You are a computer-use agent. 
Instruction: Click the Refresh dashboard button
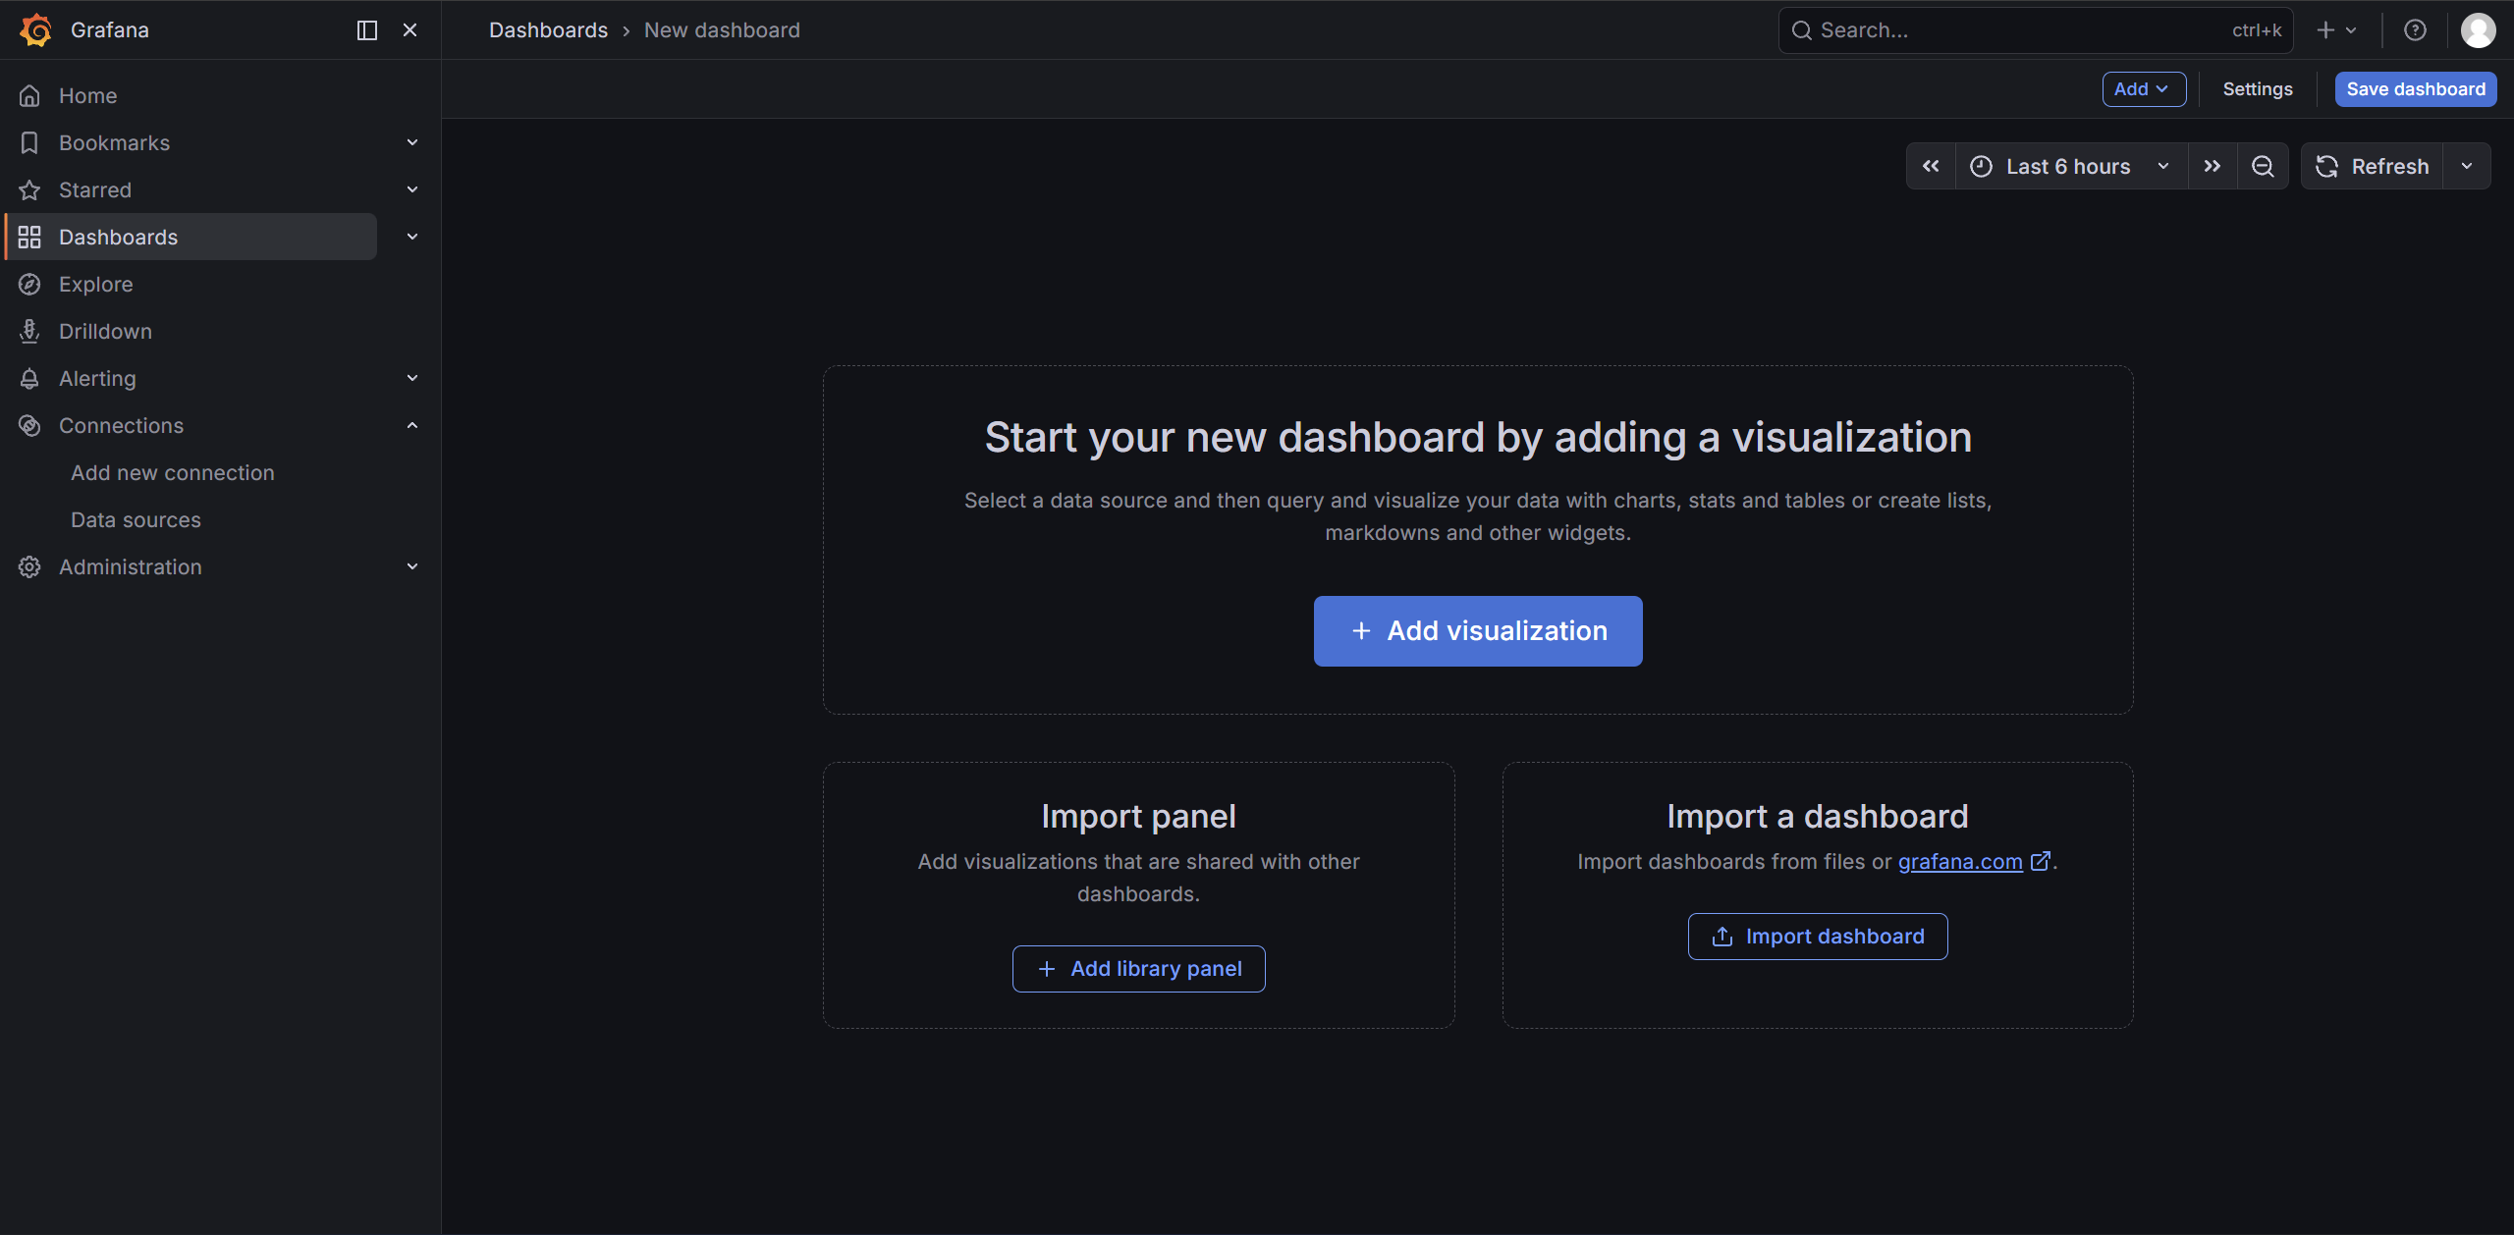pyautogui.click(x=2372, y=166)
